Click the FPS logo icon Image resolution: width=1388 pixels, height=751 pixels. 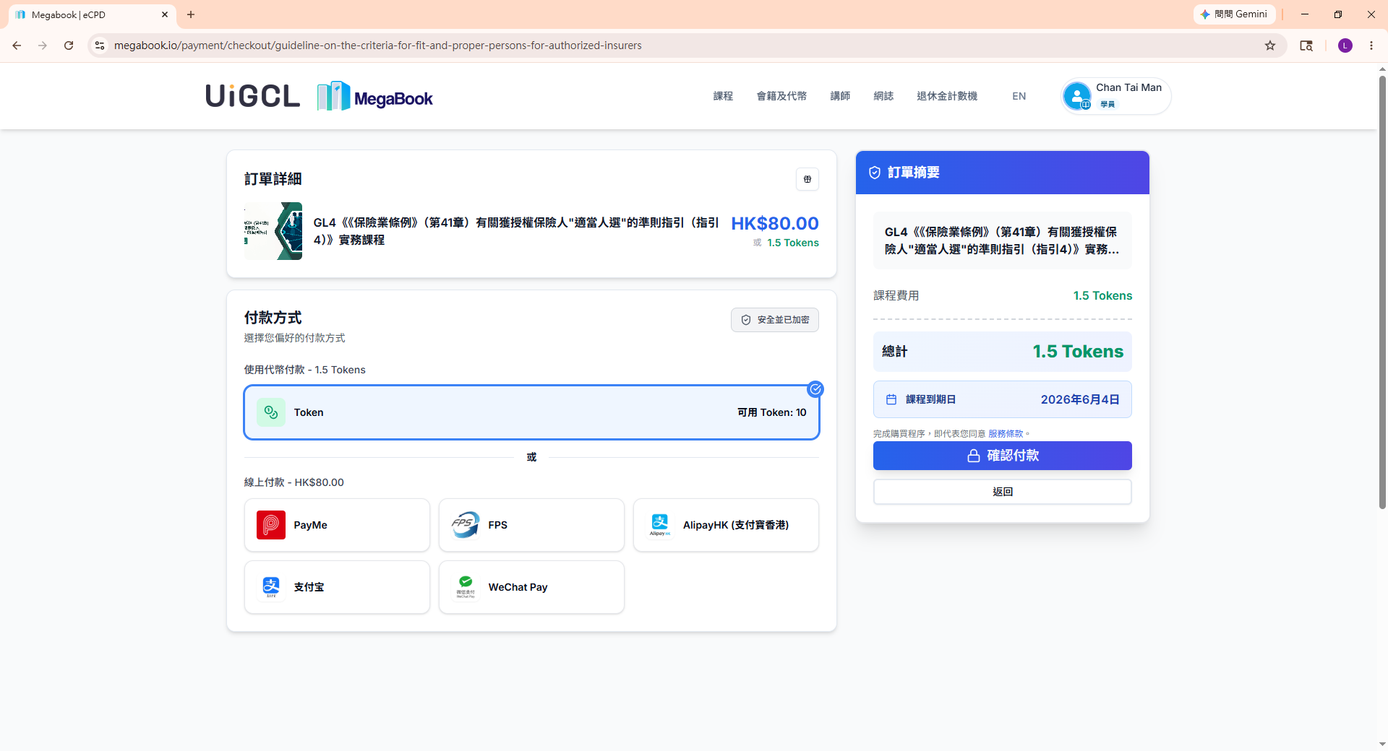click(x=466, y=525)
